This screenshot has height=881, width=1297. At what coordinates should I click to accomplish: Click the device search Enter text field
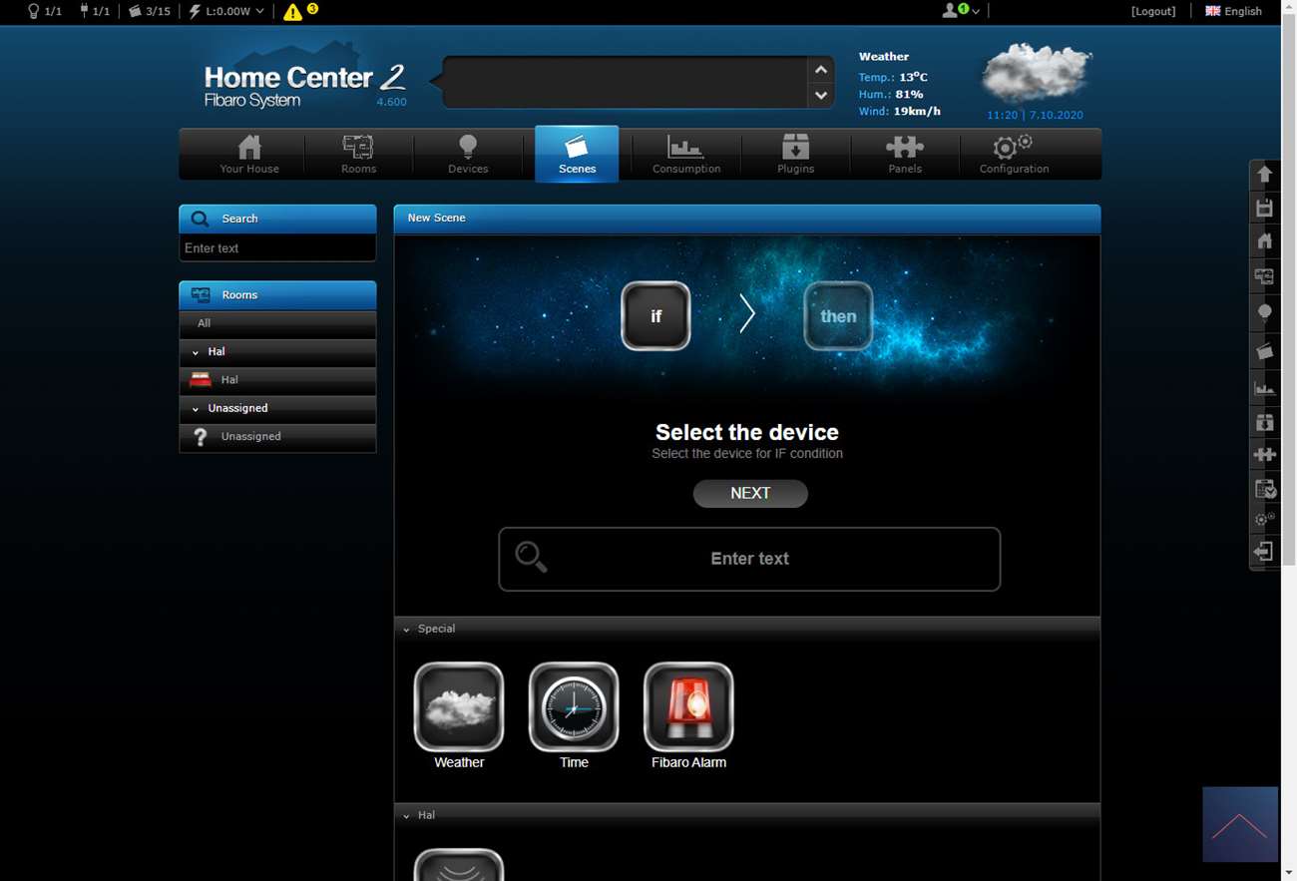click(x=749, y=559)
